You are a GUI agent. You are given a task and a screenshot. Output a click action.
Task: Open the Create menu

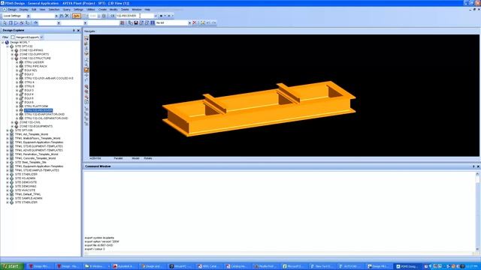tap(102, 10)
